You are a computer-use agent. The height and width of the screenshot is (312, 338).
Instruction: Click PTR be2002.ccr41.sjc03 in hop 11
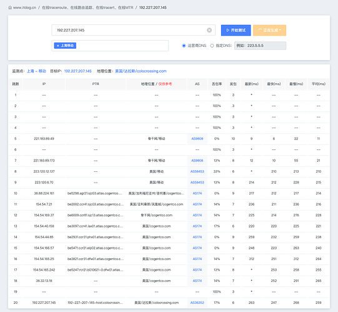click(96, 204)
